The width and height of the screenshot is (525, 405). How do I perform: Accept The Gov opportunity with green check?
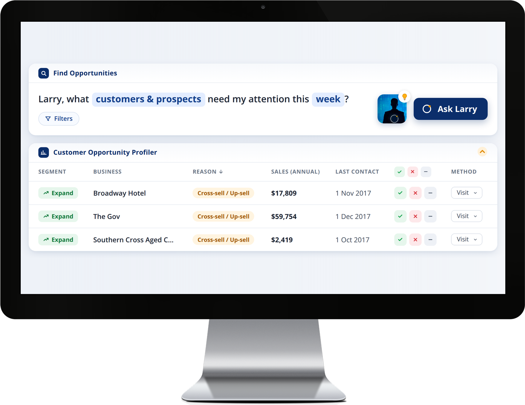[400, 216]
